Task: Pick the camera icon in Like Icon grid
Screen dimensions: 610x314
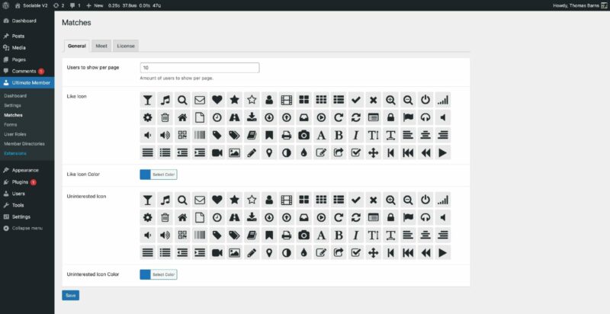Action: [303, 135]
